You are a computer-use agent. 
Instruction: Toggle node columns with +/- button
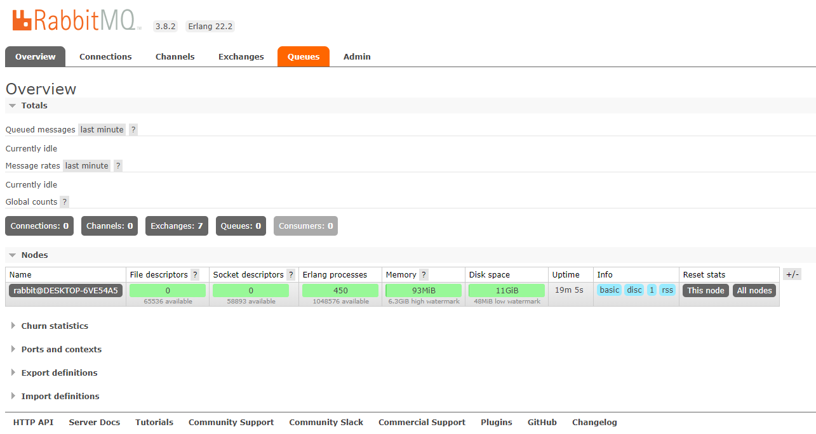point(792,274)
